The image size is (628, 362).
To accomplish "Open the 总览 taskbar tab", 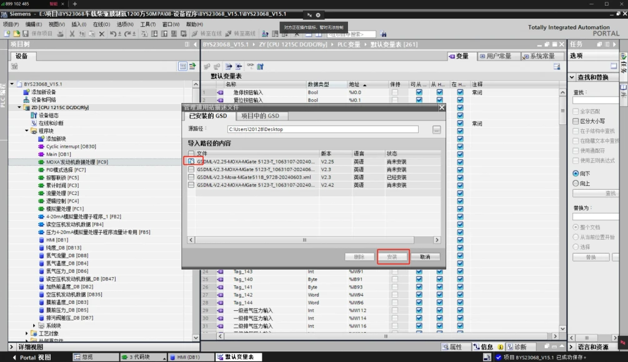I will (x=95, y=357).
